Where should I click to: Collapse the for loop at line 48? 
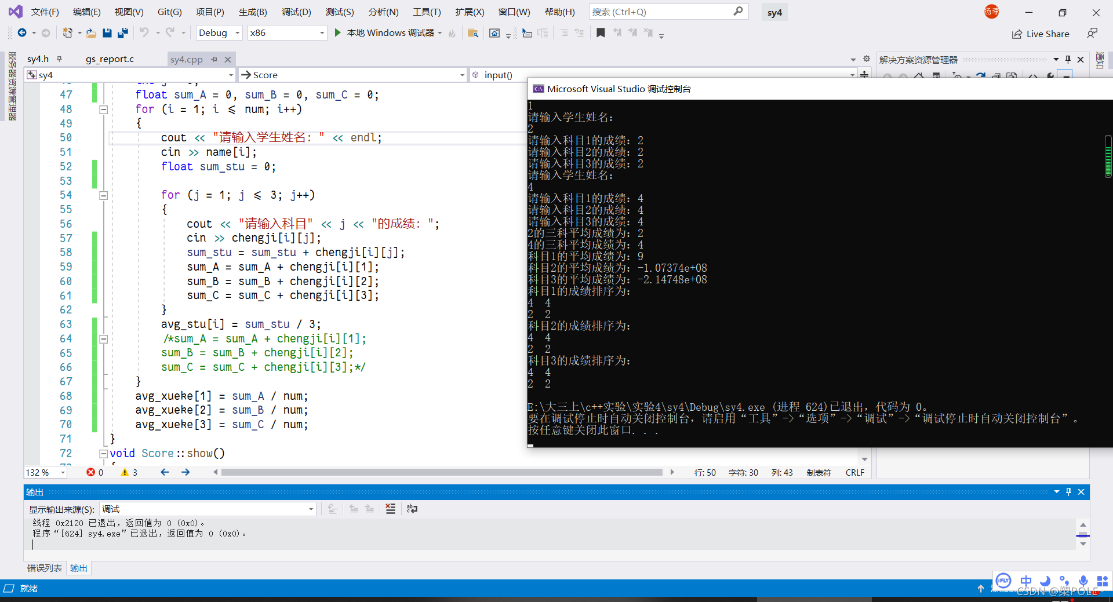[x=104, y=110]
